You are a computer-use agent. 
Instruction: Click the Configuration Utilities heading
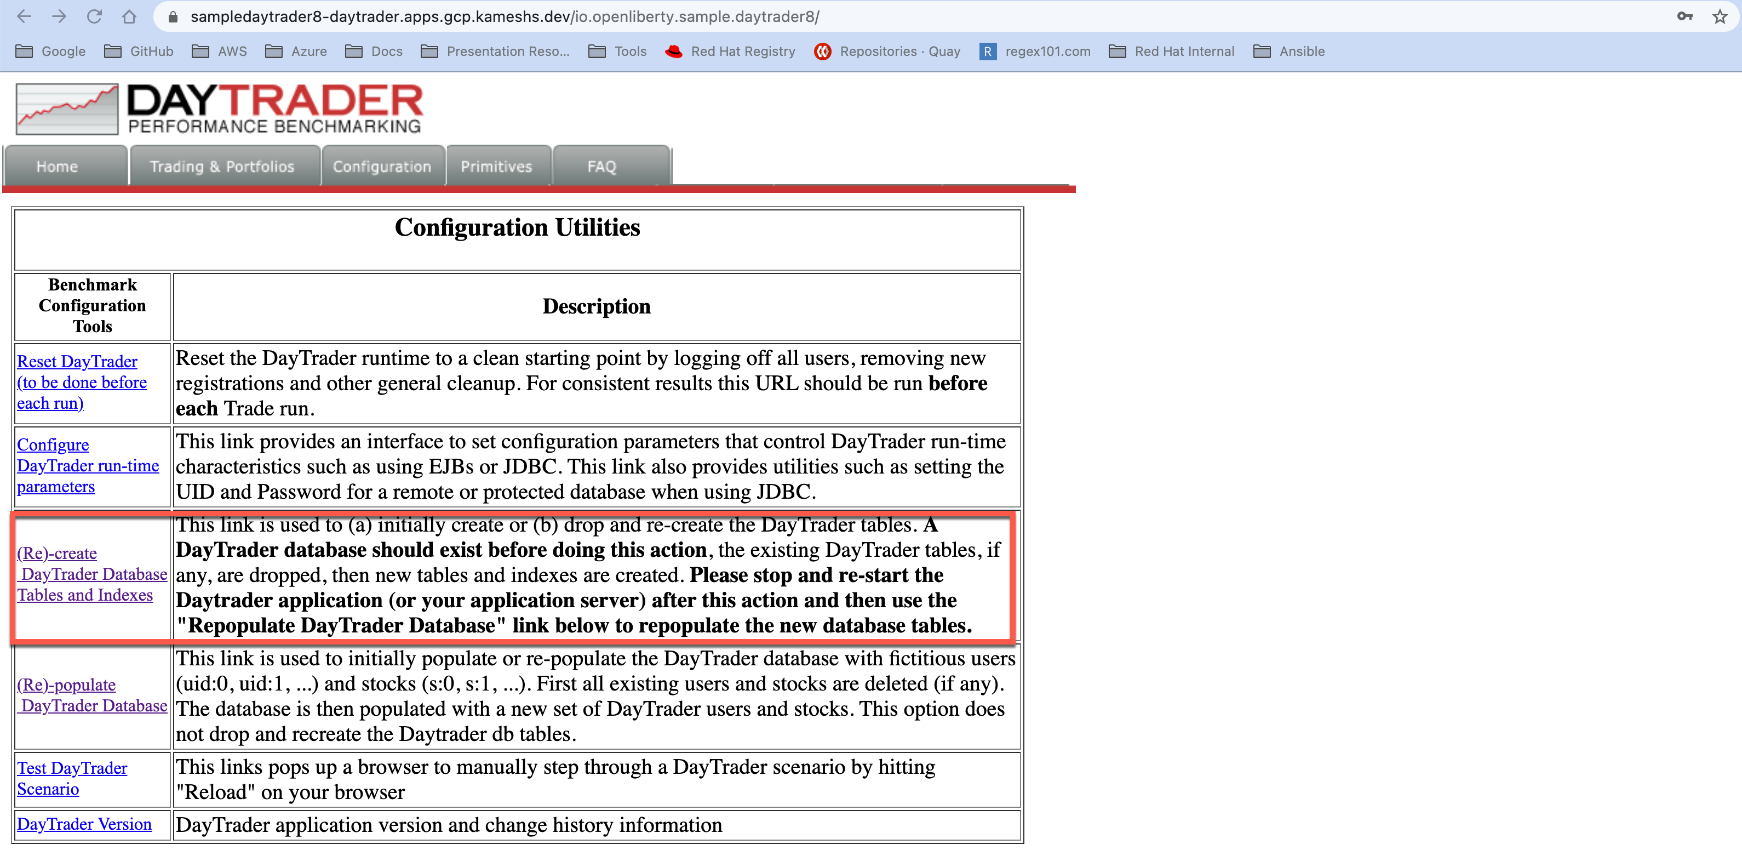click(517, 227)
